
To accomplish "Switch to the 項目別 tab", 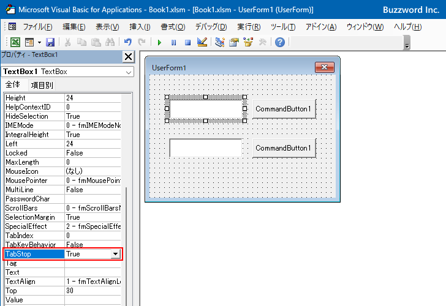I will point(42,85).
